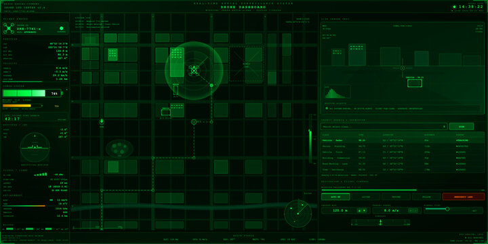The image size is (488, 244).
Task: Click the vertical altitude slider on the map edge
Action: (x=310, y=139)
